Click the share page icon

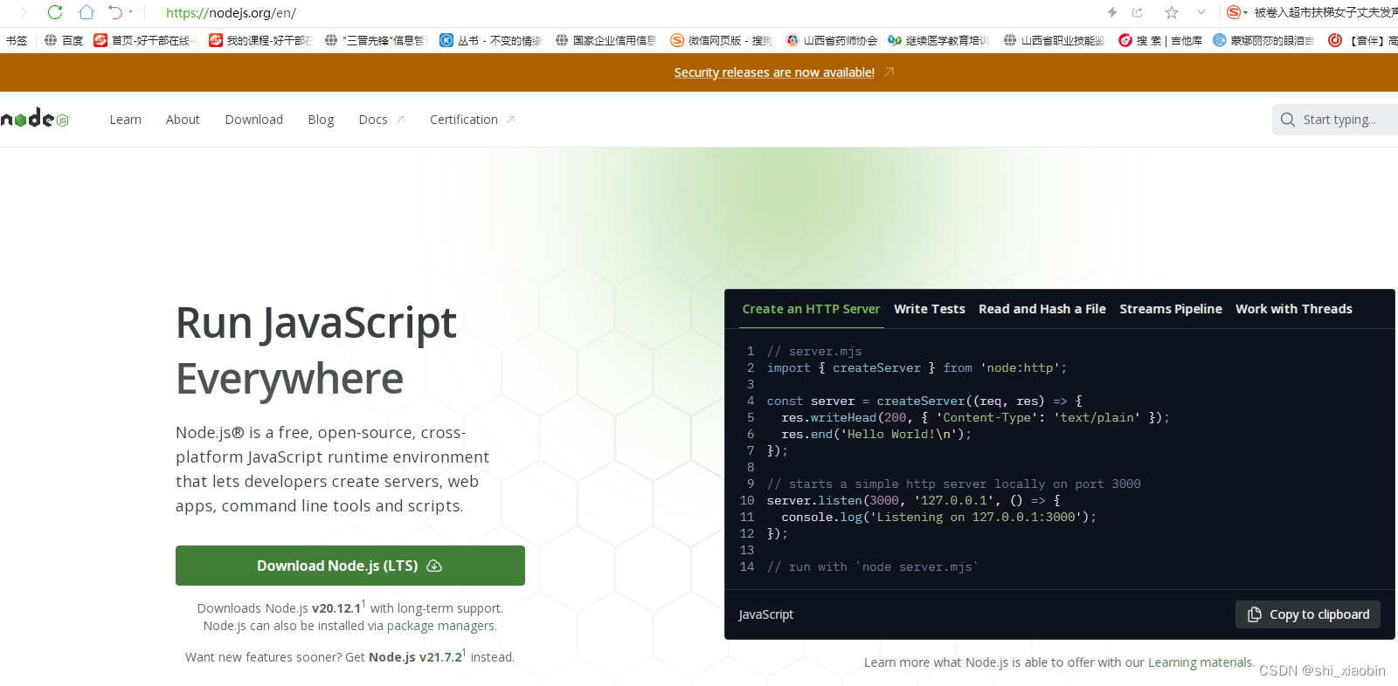[1138, 12]
